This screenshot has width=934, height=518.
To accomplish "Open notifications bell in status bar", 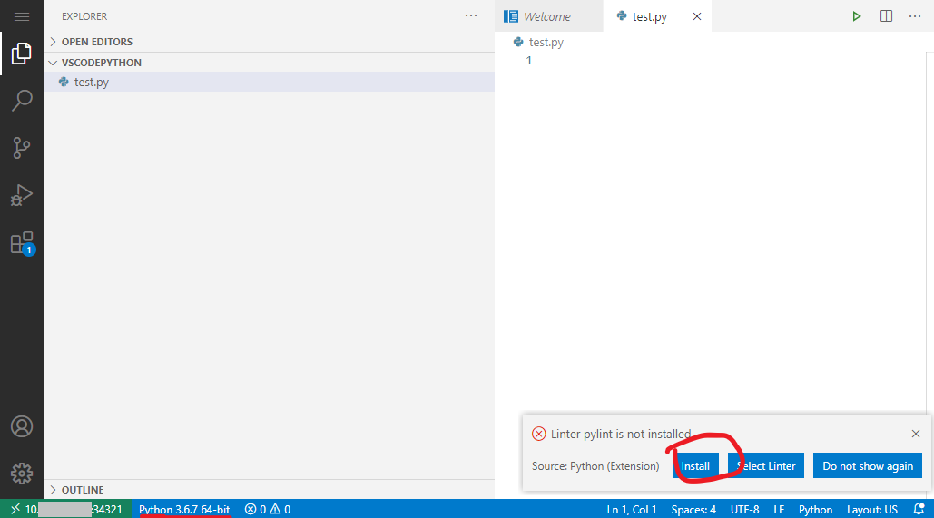I will click(x=919, y=509).
